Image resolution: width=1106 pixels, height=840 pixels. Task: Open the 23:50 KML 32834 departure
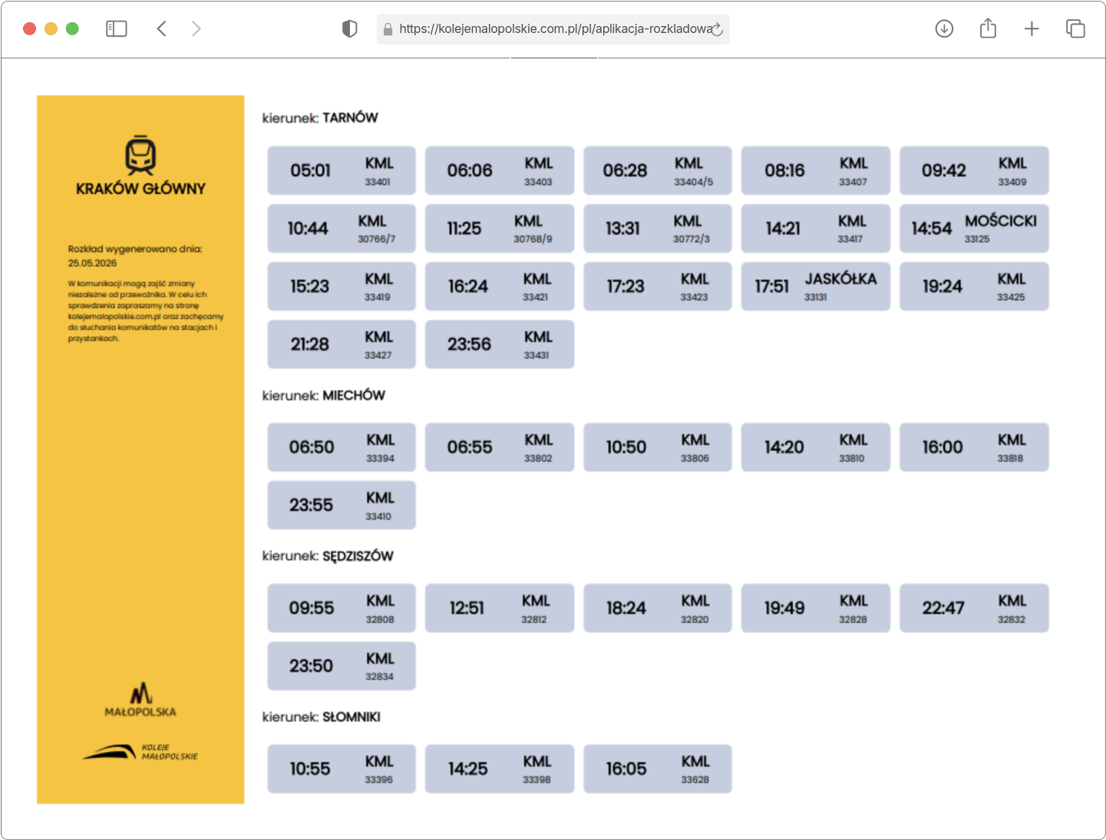342,666
